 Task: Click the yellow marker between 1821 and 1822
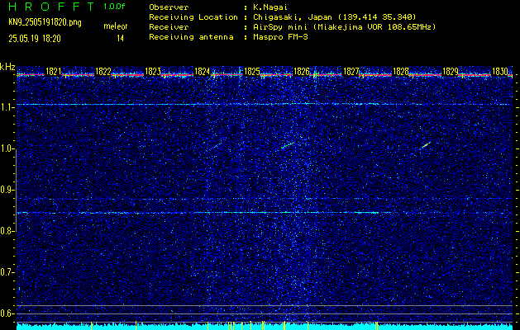(91, 326)
